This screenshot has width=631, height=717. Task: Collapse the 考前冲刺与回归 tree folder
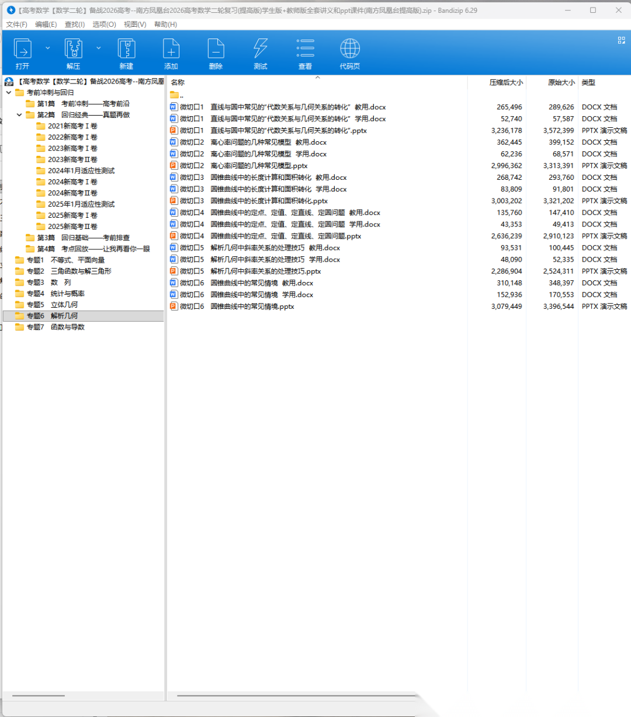(x=9, y=92)
